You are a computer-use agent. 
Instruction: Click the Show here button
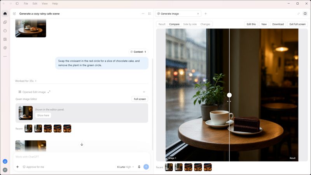(43, 115)
